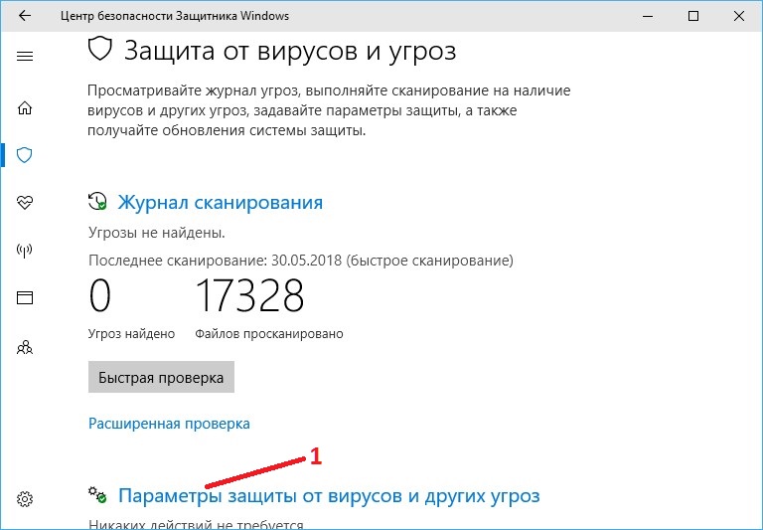763x530 pixels.
Task: Open app and browser control window icon
Action: pyautogui.click(x=25, y=297)
